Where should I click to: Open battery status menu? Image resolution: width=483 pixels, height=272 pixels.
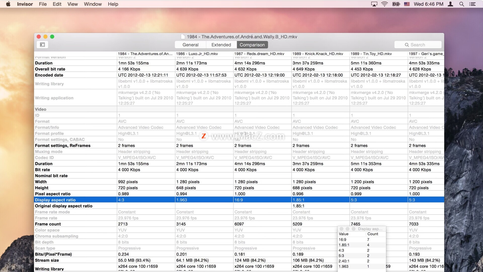pos(396,4)
